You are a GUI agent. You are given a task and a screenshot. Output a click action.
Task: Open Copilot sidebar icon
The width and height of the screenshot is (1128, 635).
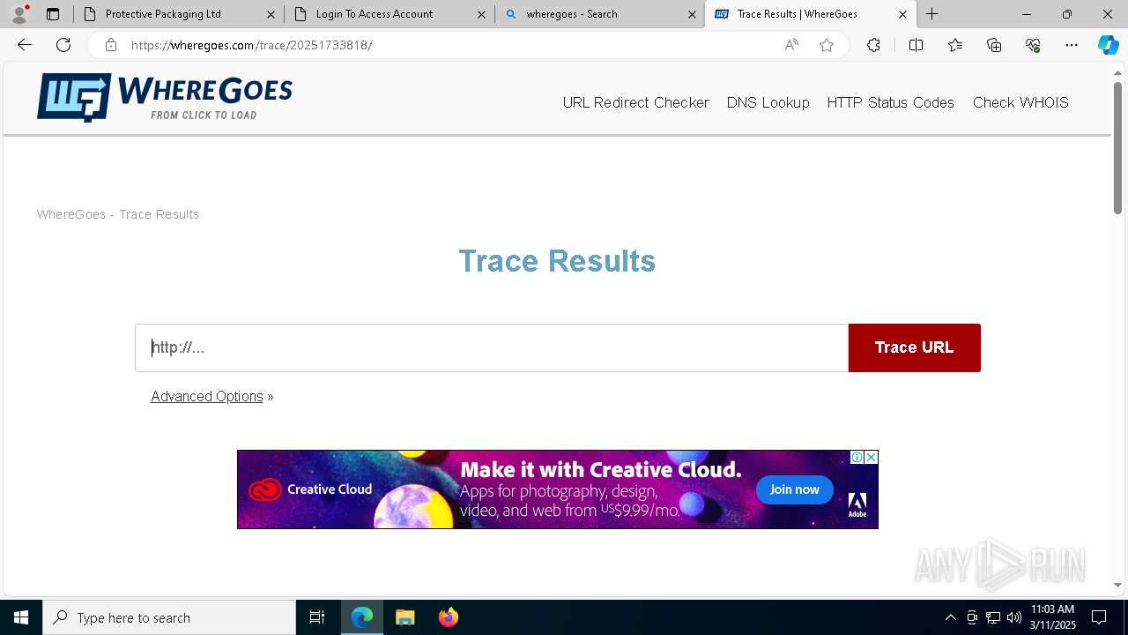1108,45
